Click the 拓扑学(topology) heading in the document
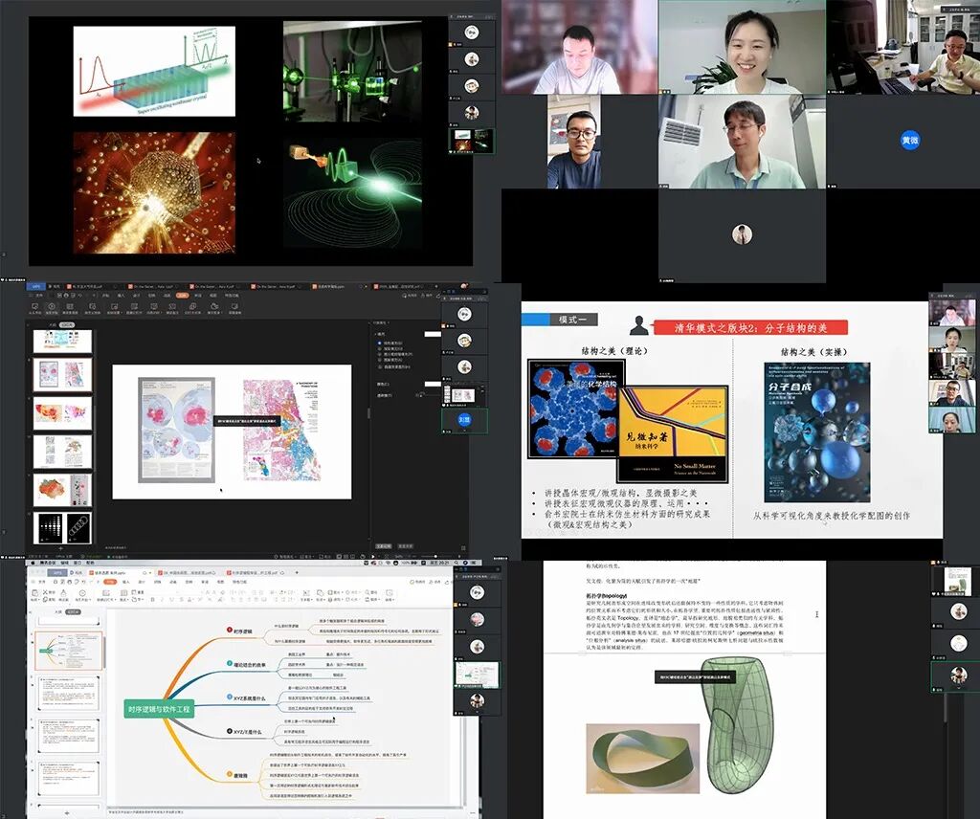The image size is (980, 819). (x=607, y=596)
